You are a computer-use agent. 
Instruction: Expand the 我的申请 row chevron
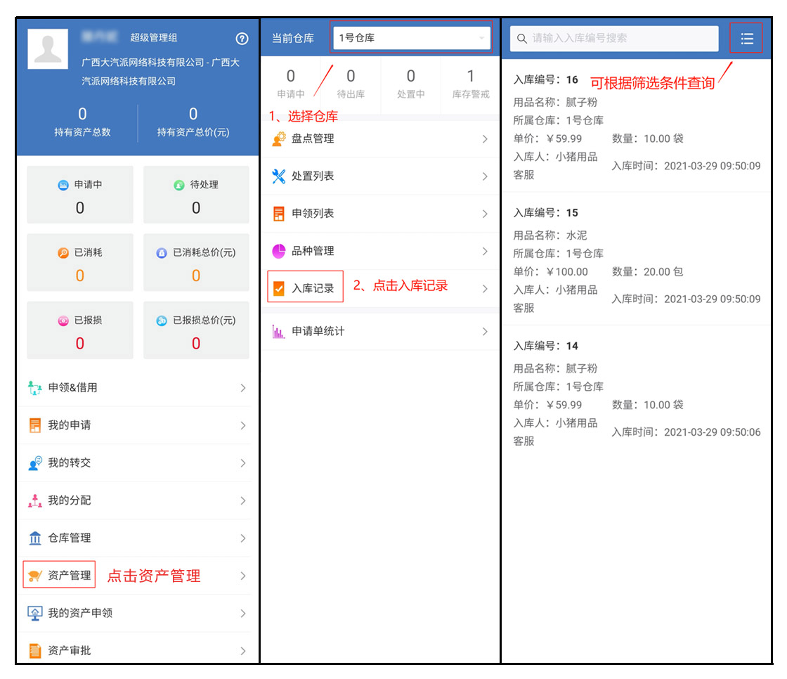tap(243, 425)
